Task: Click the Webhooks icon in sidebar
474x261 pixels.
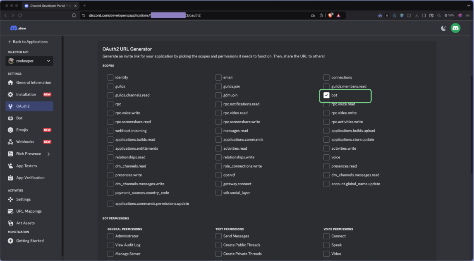Action: click(x=11, y=142)
